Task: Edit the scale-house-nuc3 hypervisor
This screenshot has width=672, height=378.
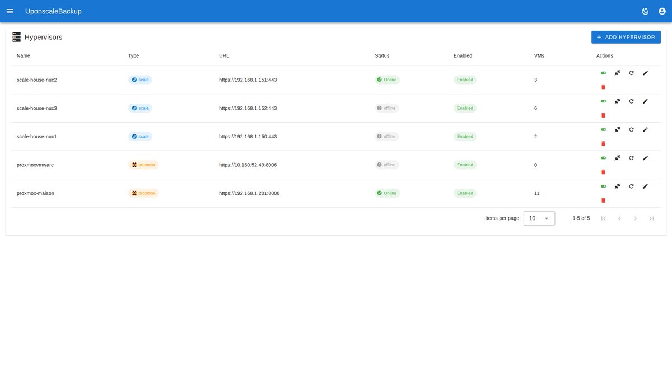Action: [645, 101]
